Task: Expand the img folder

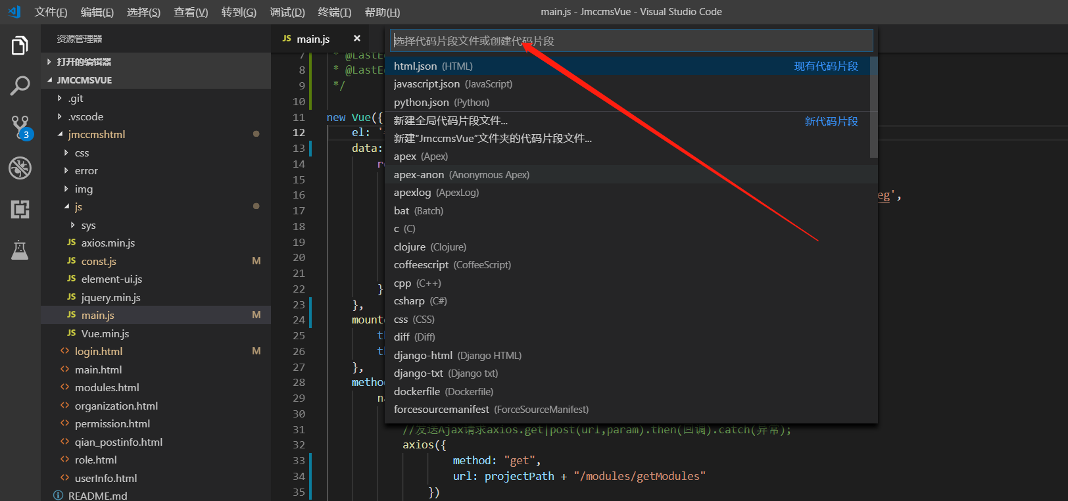Action: 66,189
